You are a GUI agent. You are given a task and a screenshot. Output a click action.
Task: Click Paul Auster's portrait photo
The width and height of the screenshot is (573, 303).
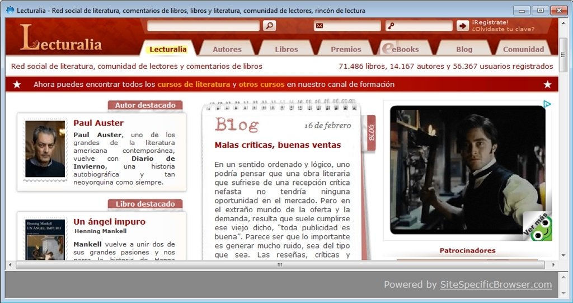tap(45, 150)
